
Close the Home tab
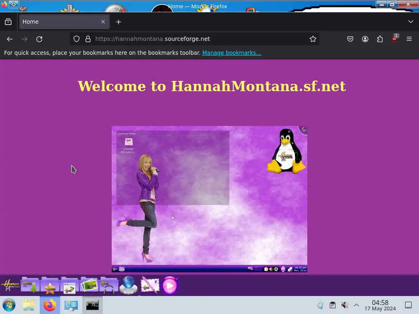coord(103,22)
